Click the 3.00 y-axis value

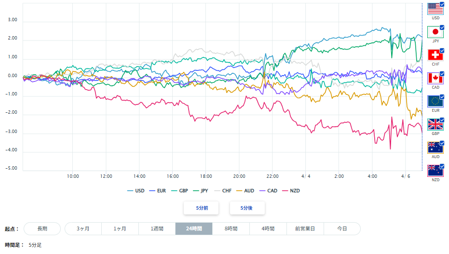pyautogui.click(x=13, y=20)
